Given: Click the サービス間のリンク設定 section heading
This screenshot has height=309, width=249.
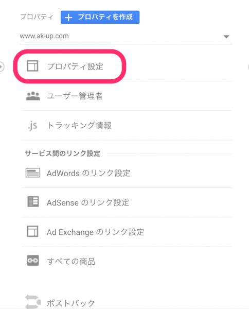Looking at the screenshot, I should tap(63, 153).
